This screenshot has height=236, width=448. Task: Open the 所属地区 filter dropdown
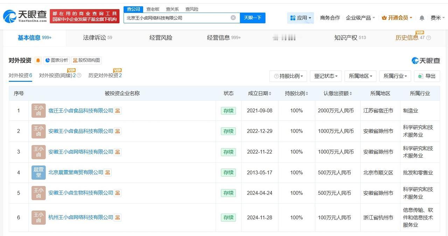point(360,76)
